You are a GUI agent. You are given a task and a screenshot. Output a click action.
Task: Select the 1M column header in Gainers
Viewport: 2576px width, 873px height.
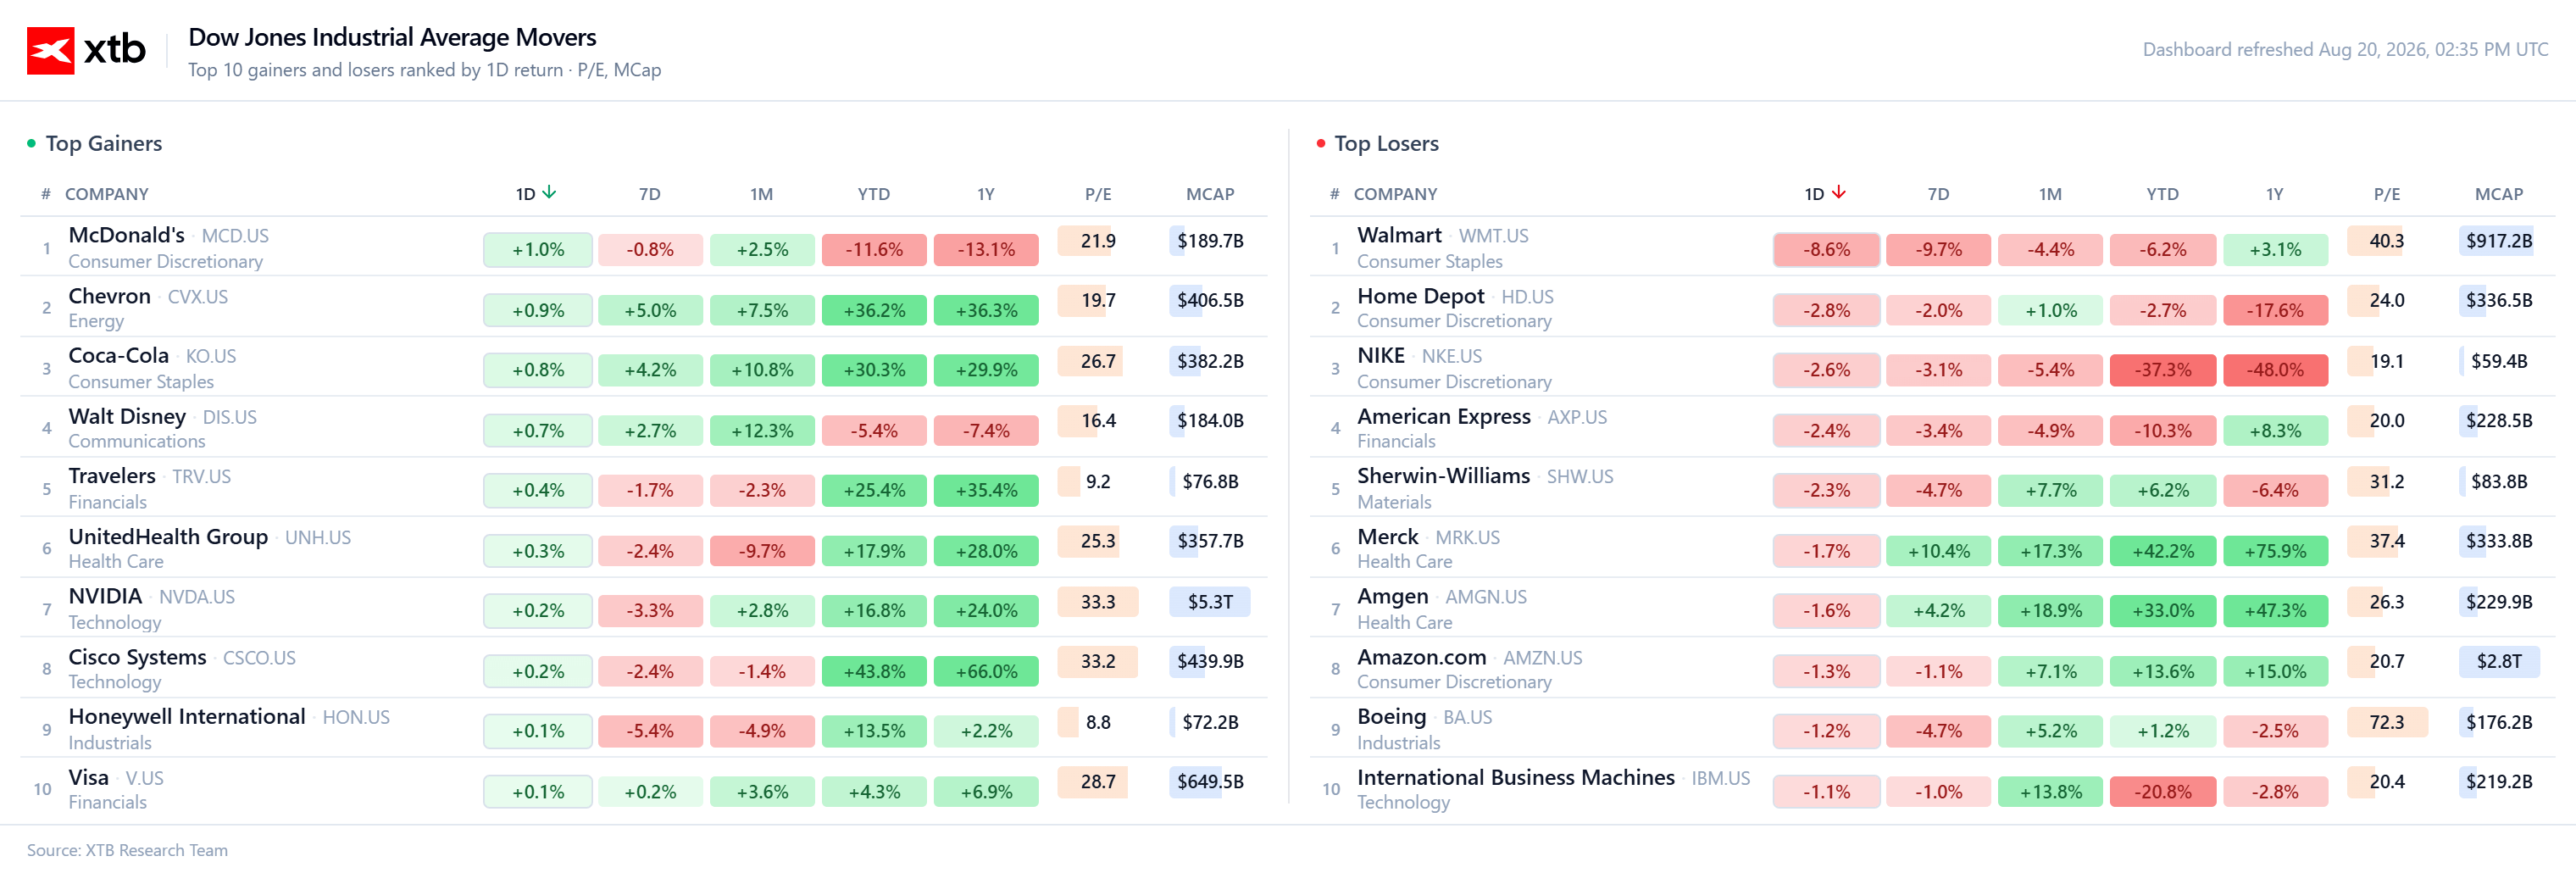coord(761,194)
